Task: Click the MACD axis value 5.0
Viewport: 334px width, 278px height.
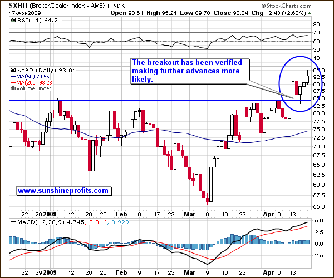Action: pos(318,221)
